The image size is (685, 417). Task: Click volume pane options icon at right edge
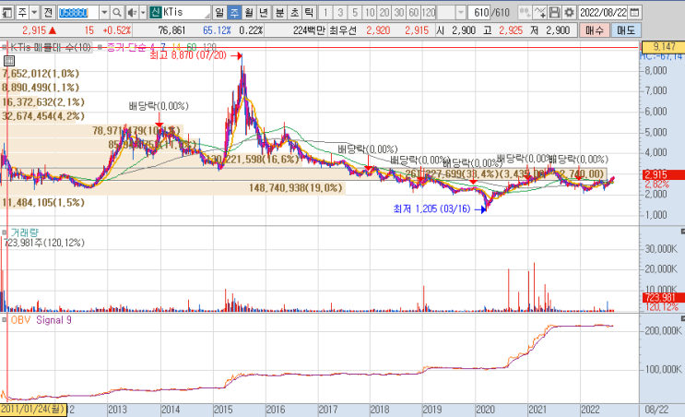(x=682, y=232)
